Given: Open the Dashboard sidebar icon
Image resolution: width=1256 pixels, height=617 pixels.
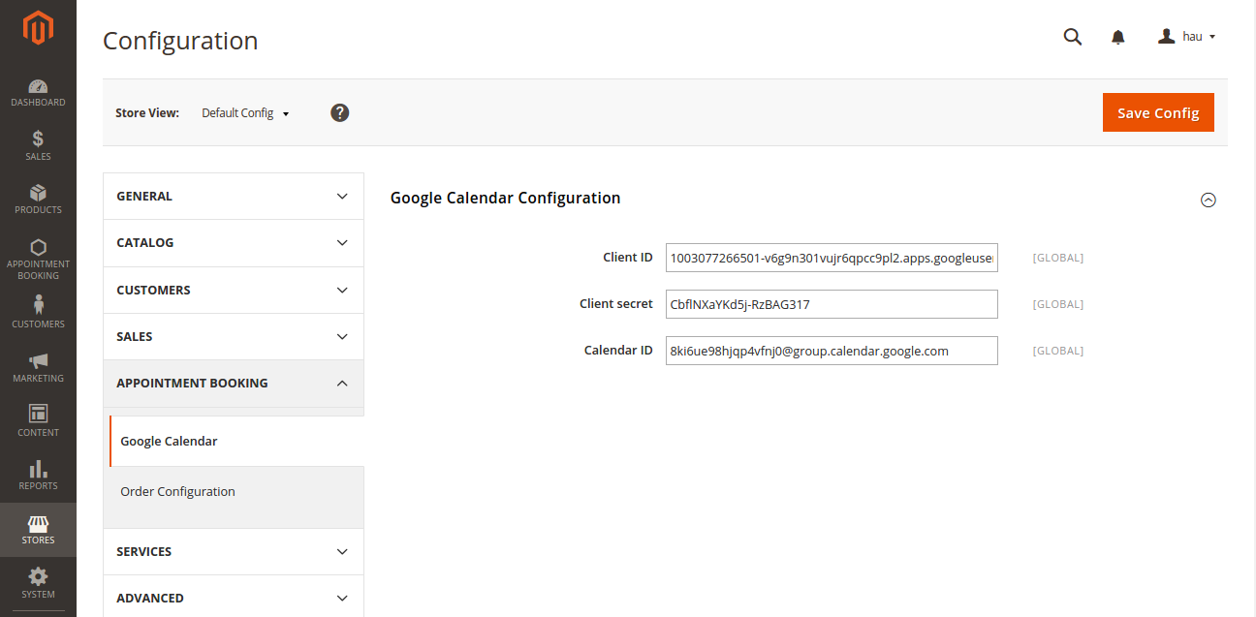Looking at the screenshot, I should click(x=38, y=93).
